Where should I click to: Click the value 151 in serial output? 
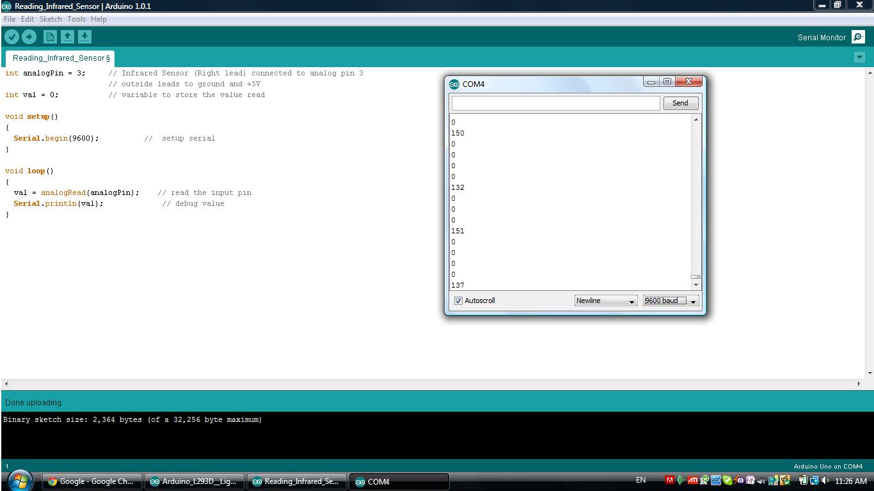coord(457,231)
